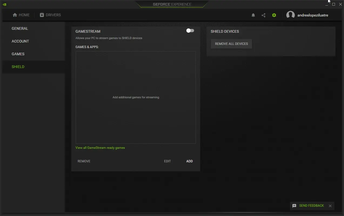Dismiss the feedback banner with the X
344x216 pixels.
[330, 206]
